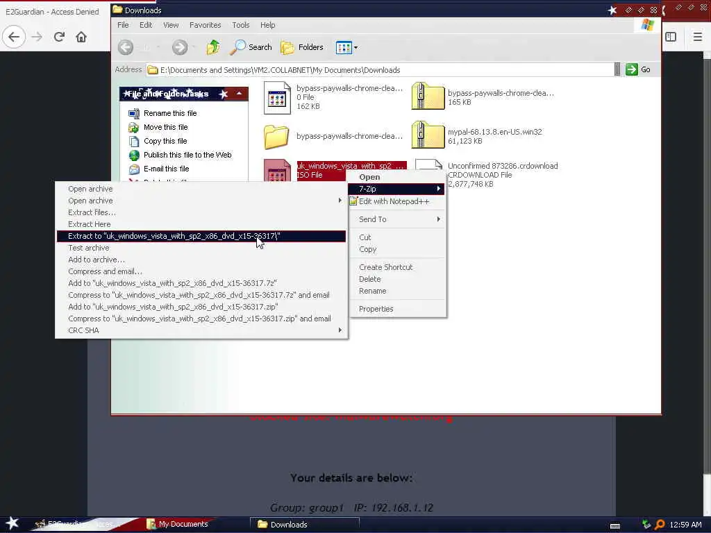Click Open archive with submenu arrow
This screenshot has width=711, height=533.
point(201,201)
